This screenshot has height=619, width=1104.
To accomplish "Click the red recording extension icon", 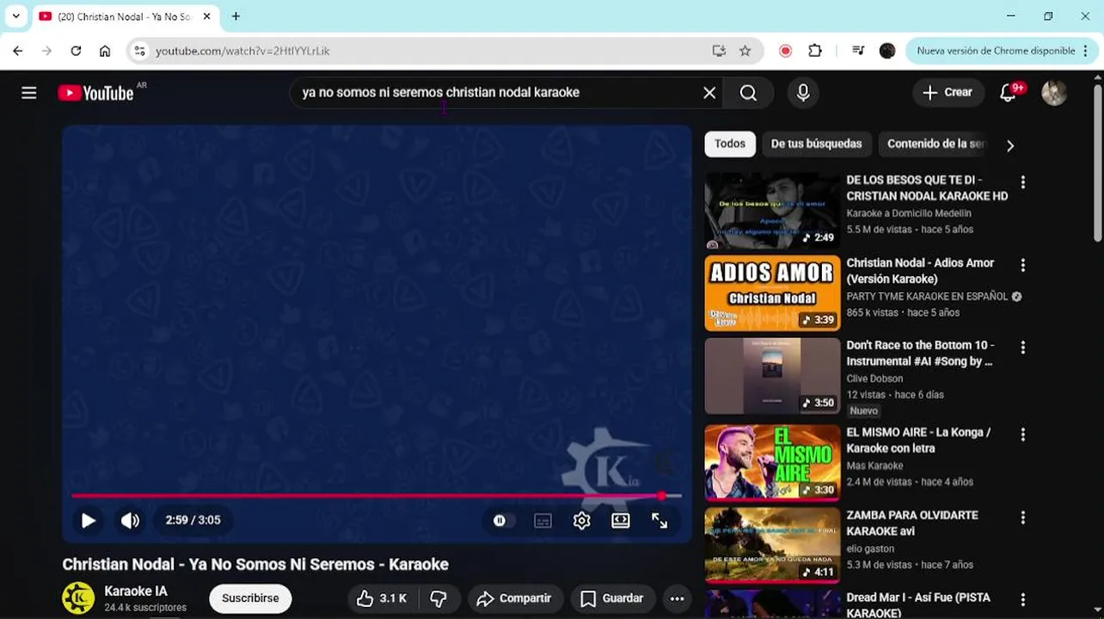I will click(x=785, y=51).
